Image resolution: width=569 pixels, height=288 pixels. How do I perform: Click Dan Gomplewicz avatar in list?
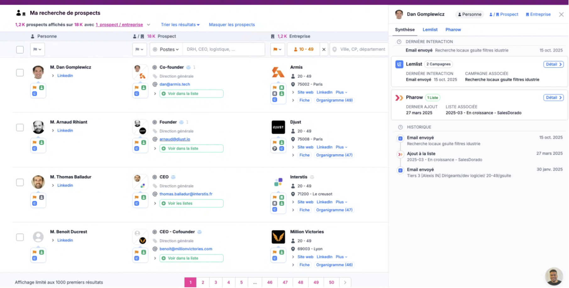coord(38,72)
